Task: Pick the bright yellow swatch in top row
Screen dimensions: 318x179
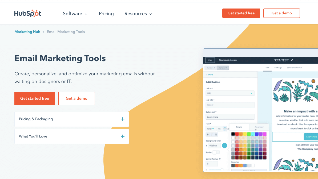Action: pos(245,134)
